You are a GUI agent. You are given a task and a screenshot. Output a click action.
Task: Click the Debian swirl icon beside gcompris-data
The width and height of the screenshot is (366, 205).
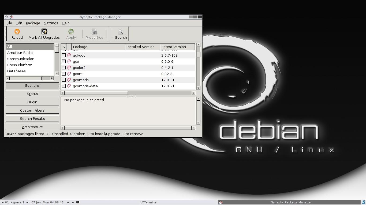(x=69, y=86)
